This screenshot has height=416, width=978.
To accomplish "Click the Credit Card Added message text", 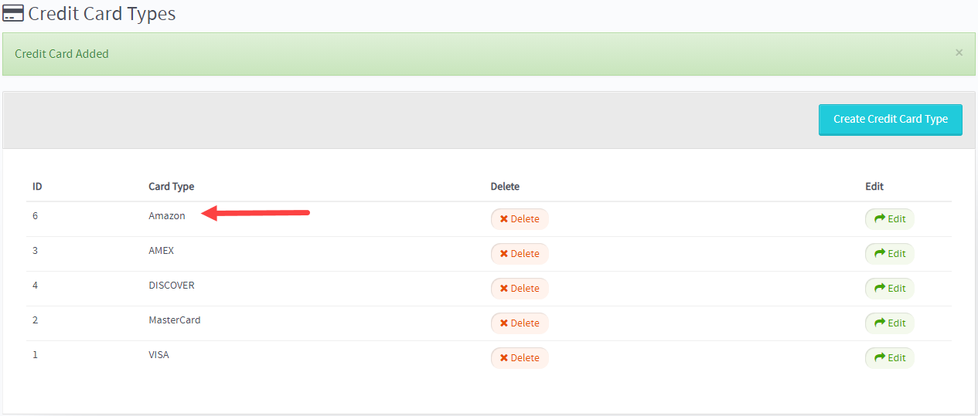I will click(x=62, y=54).
